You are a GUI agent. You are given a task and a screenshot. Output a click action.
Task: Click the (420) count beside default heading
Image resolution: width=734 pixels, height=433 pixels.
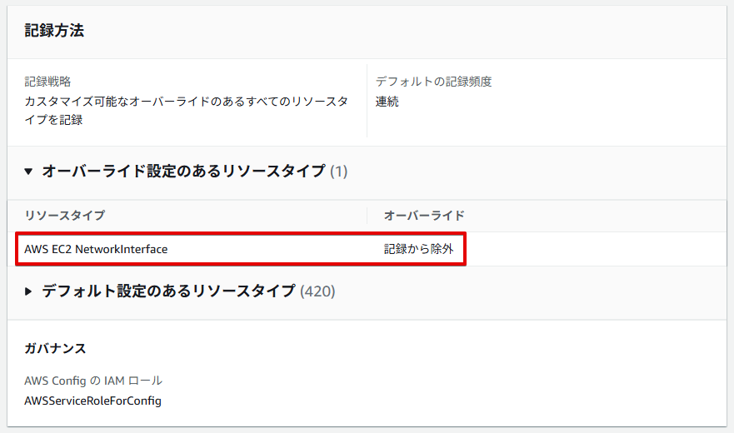(x=317, y=291)
